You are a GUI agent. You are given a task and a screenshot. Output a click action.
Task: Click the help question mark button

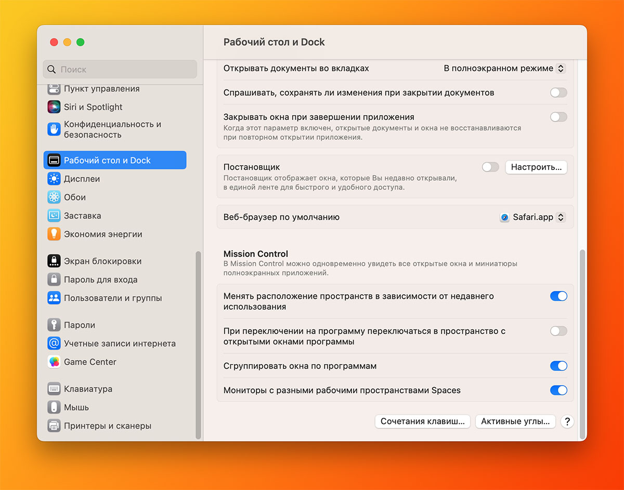tap(567, 421)
